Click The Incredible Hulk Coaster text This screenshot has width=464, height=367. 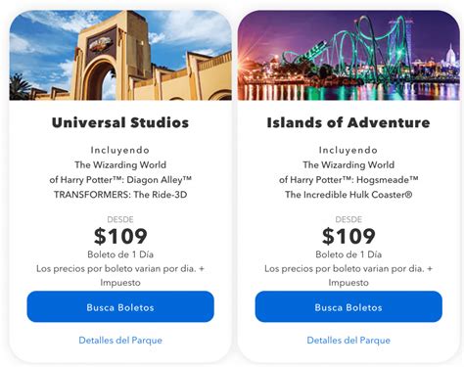[x=348, y=195]
